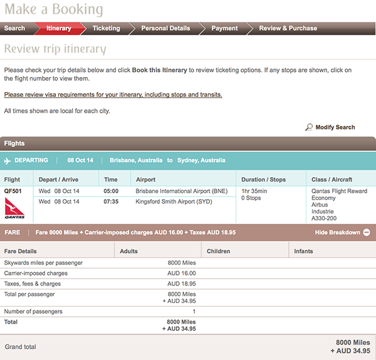Click the Grand total amount
This screenshot has height=360, width=376.
point(350,347)
